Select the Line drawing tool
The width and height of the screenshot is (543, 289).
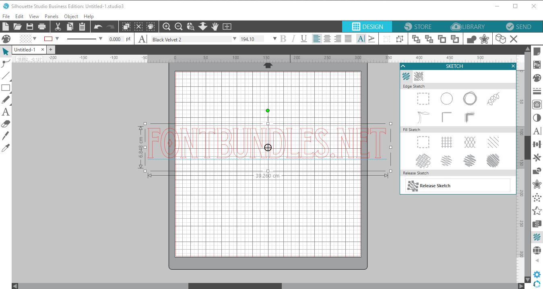tap(6, 76)
